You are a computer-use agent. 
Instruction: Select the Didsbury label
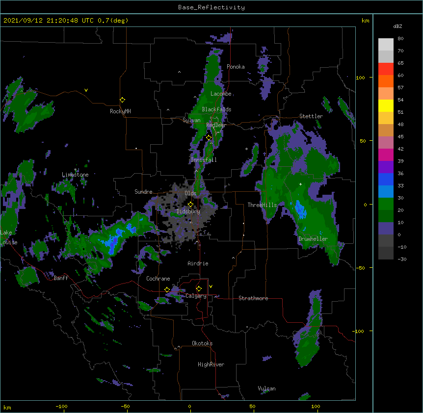188,211
